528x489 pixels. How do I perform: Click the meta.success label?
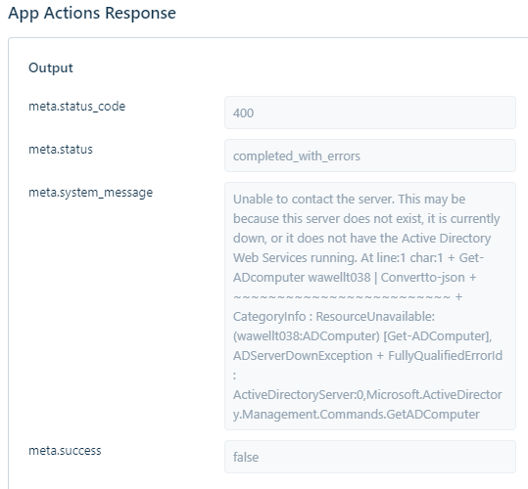(65, 450)
